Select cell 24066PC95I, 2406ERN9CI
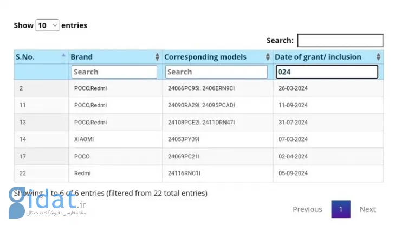The image size is (401, 225). click(x=201, y=88)
